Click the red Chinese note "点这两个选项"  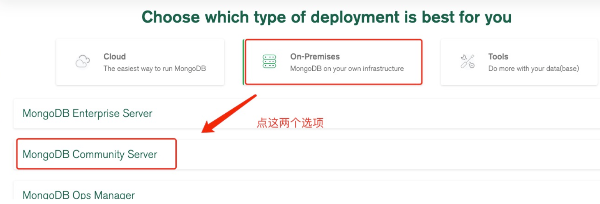pos(290,123)
